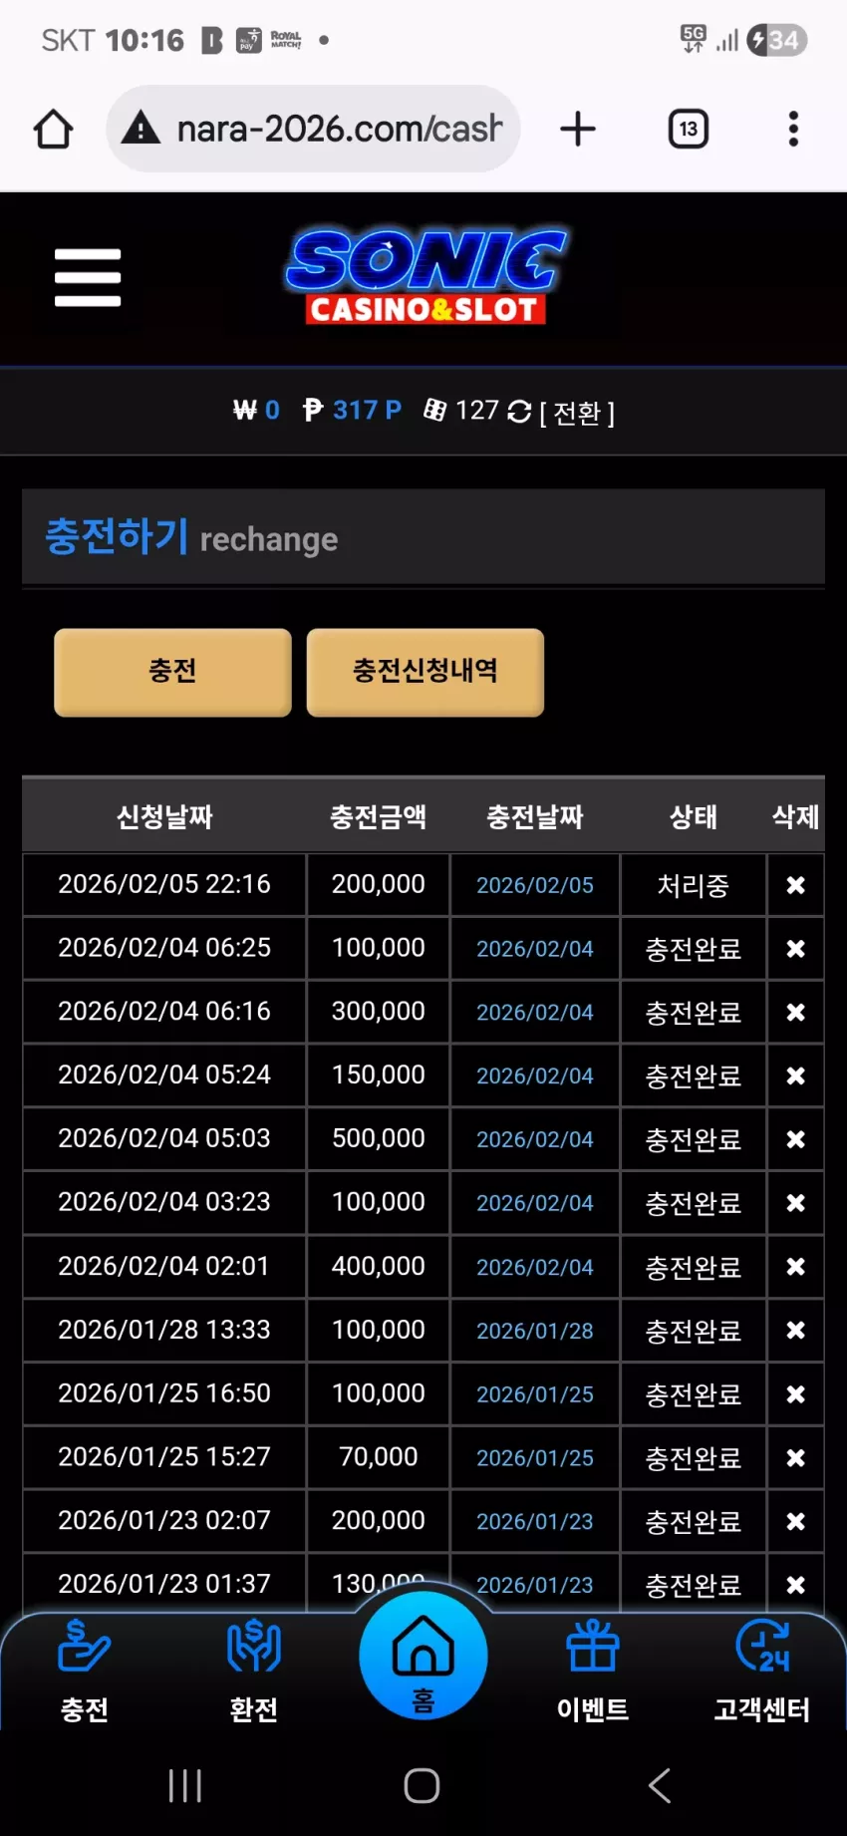Screen dimensions: 847x1836
Task: Delete the 2026/02/04 05:03 500,000 entry
Action: (795, 1139)
